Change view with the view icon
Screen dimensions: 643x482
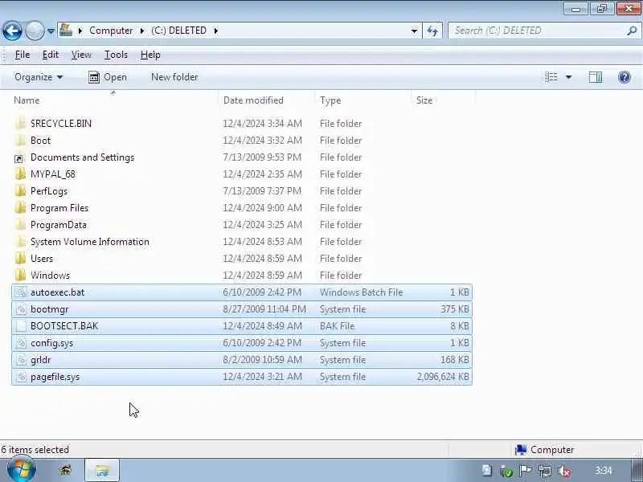coord(551,77)
